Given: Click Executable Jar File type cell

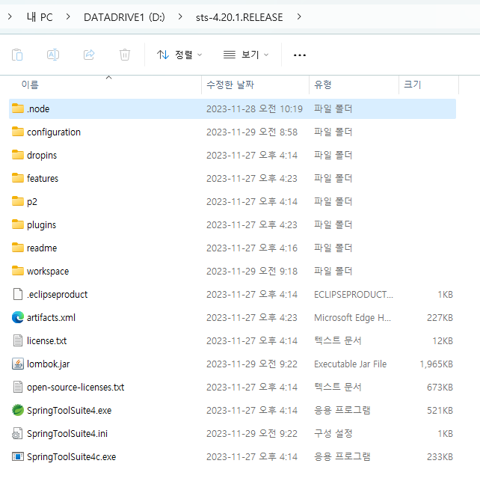Looking at the screenshot, I should click(351, 364).
